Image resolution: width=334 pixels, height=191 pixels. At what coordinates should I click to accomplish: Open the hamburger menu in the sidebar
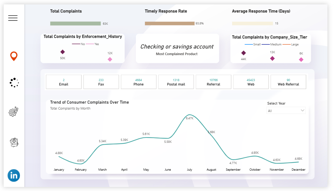[x=13, y=18]
